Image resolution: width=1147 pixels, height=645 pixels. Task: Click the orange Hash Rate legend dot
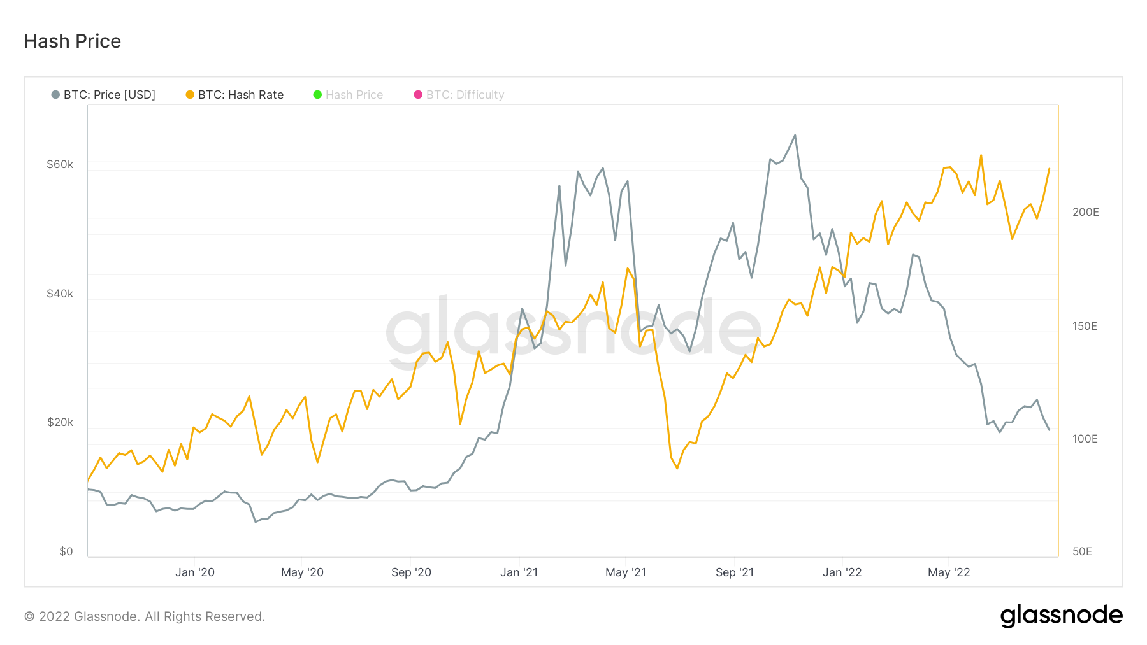point(190,95)
